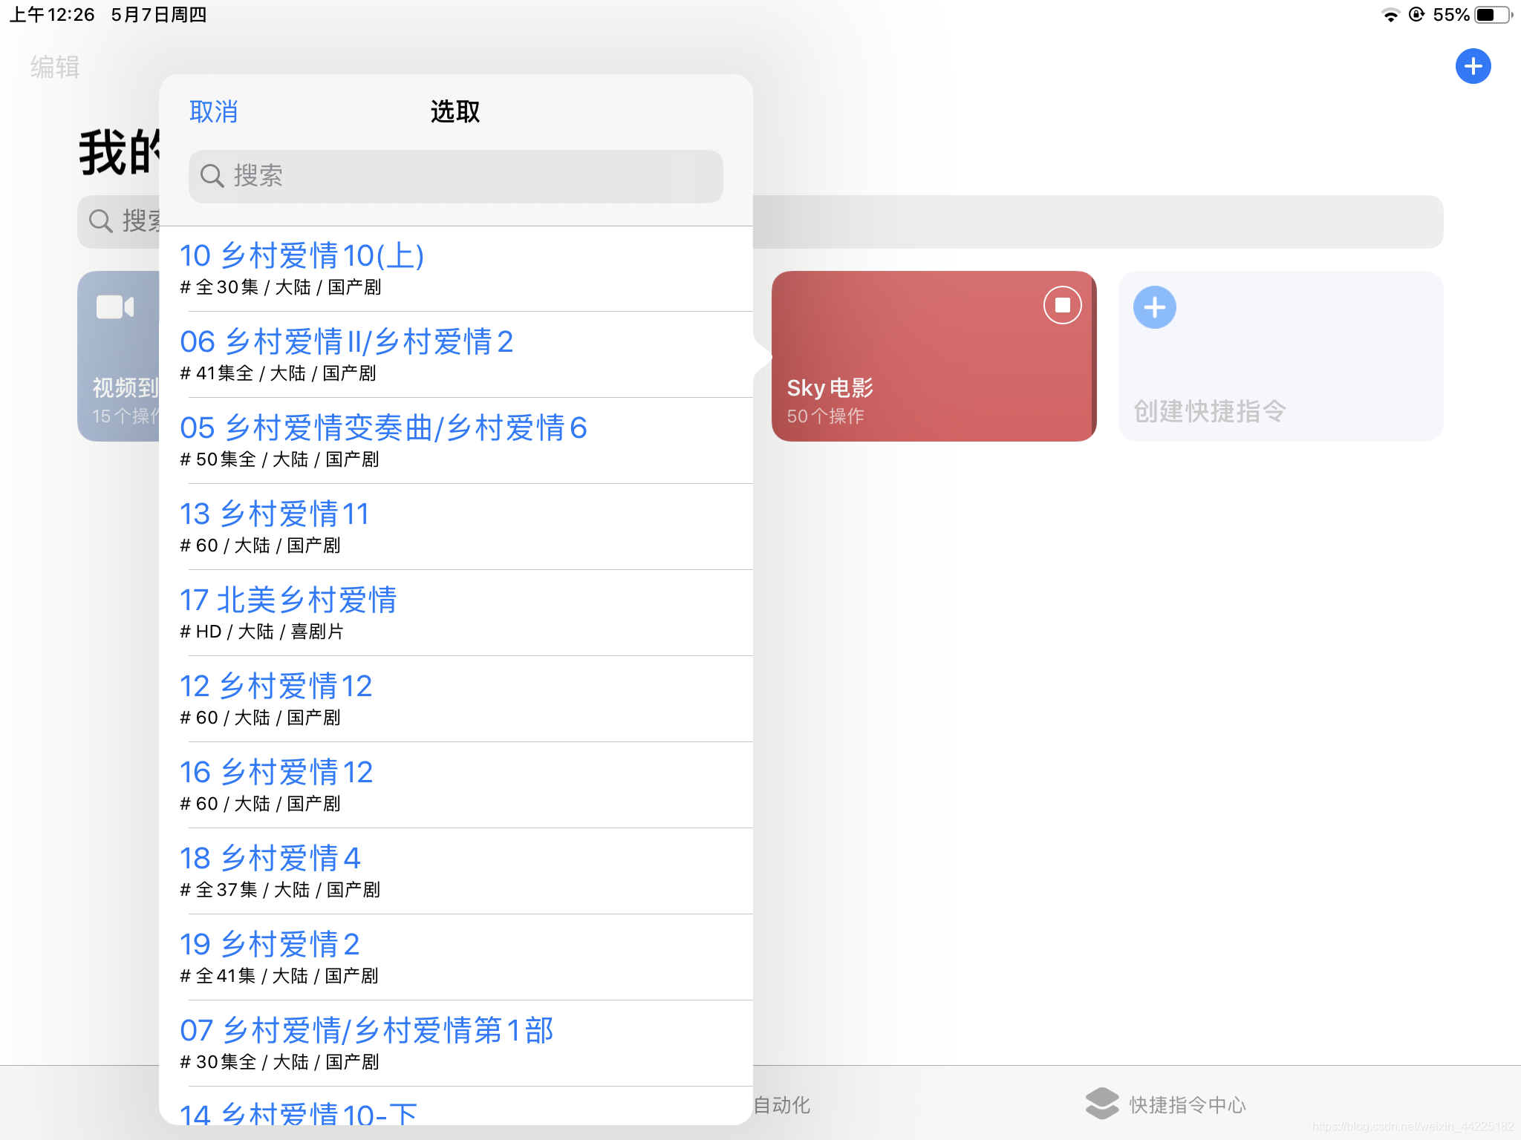Select 05 乡村爱情变奏曲/乡村爱情6
The width and height of the screenshot is (1521, 1140).
point(455,441)
